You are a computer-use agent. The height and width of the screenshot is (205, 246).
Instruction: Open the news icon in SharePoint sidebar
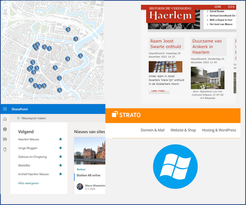point(5,139)
